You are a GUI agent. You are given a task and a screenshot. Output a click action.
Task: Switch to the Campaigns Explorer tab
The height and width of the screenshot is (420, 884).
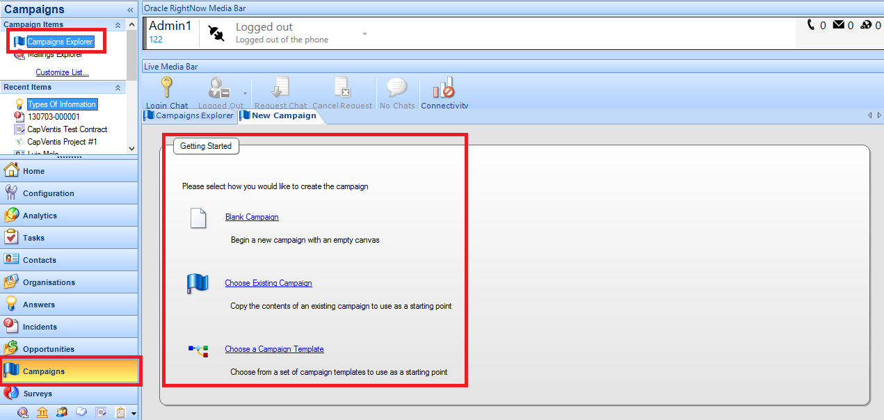(x=188, y=115)
